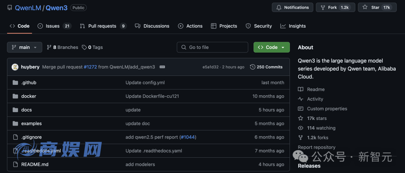Open the Notifications subscription button
This screenshot has height=173, width=405.
[x=292, y=7]
